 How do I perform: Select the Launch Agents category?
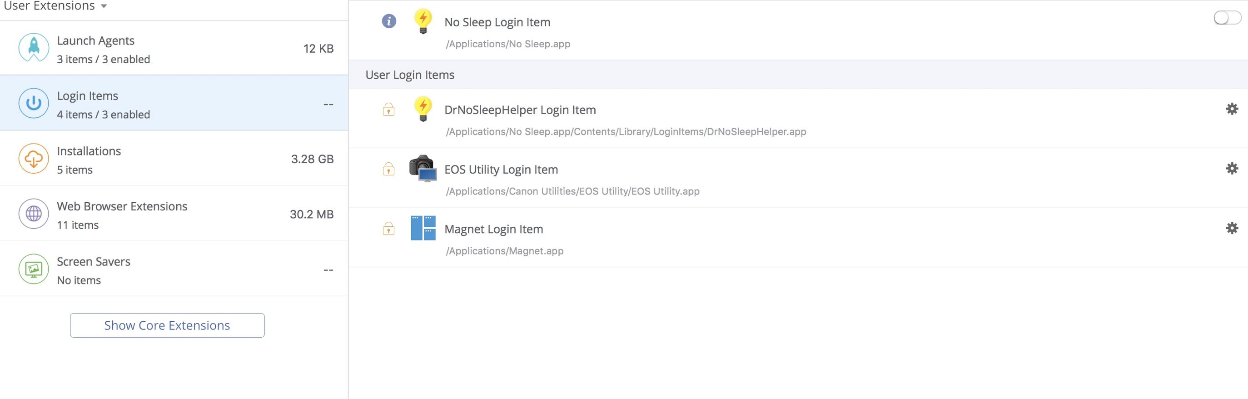174,48
